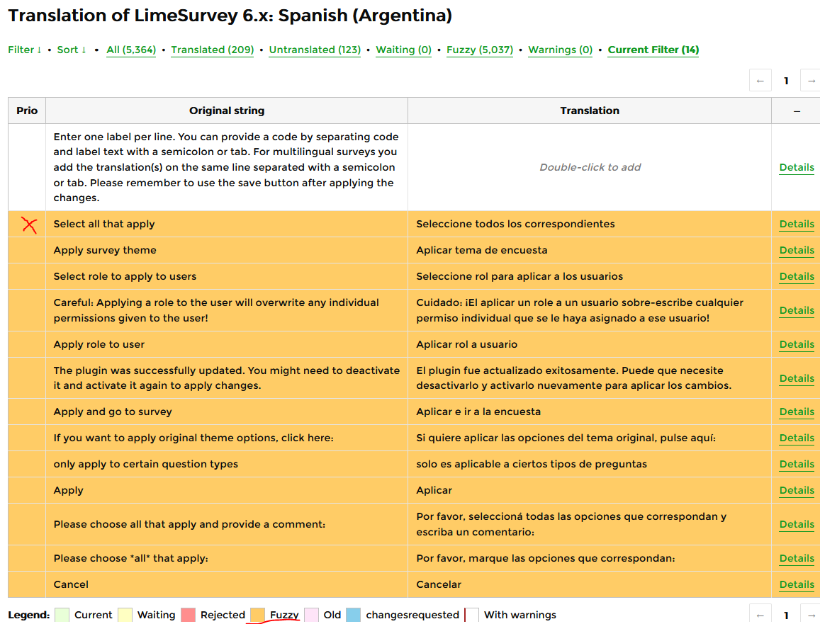Open the Filter dropdown

pos(25,50)
